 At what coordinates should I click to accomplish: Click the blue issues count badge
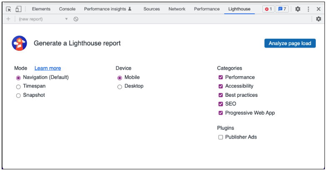click(x=282, y=9)
